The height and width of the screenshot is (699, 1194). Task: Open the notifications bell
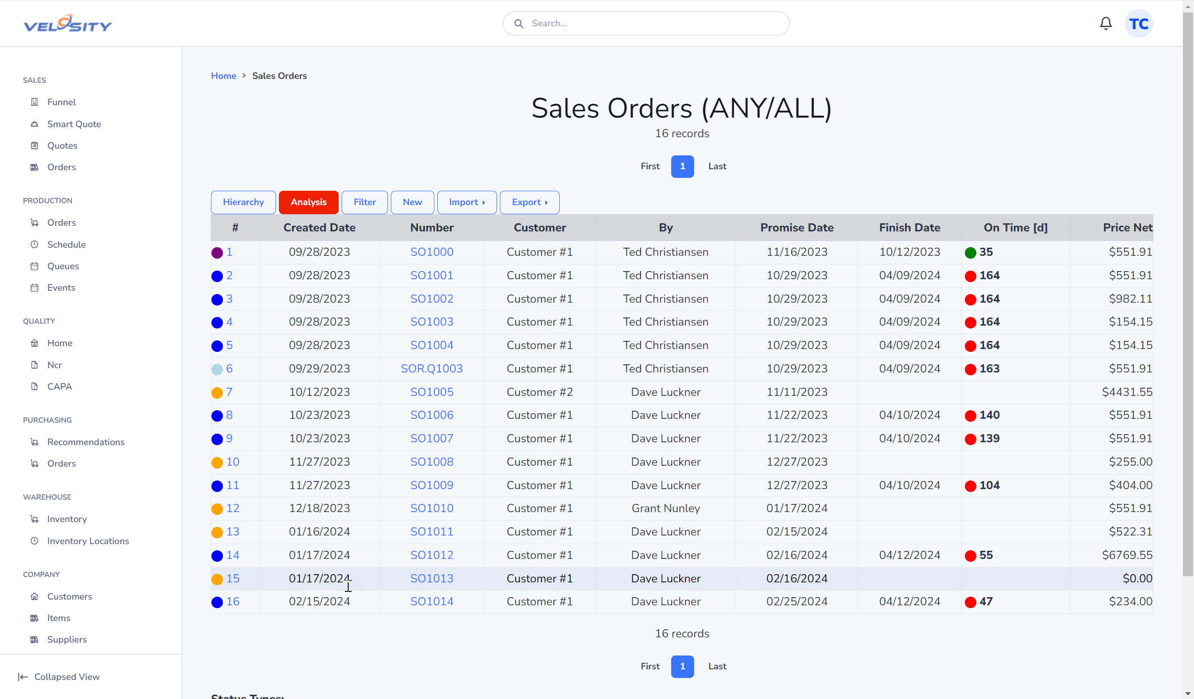click(x=1106, y=23)
